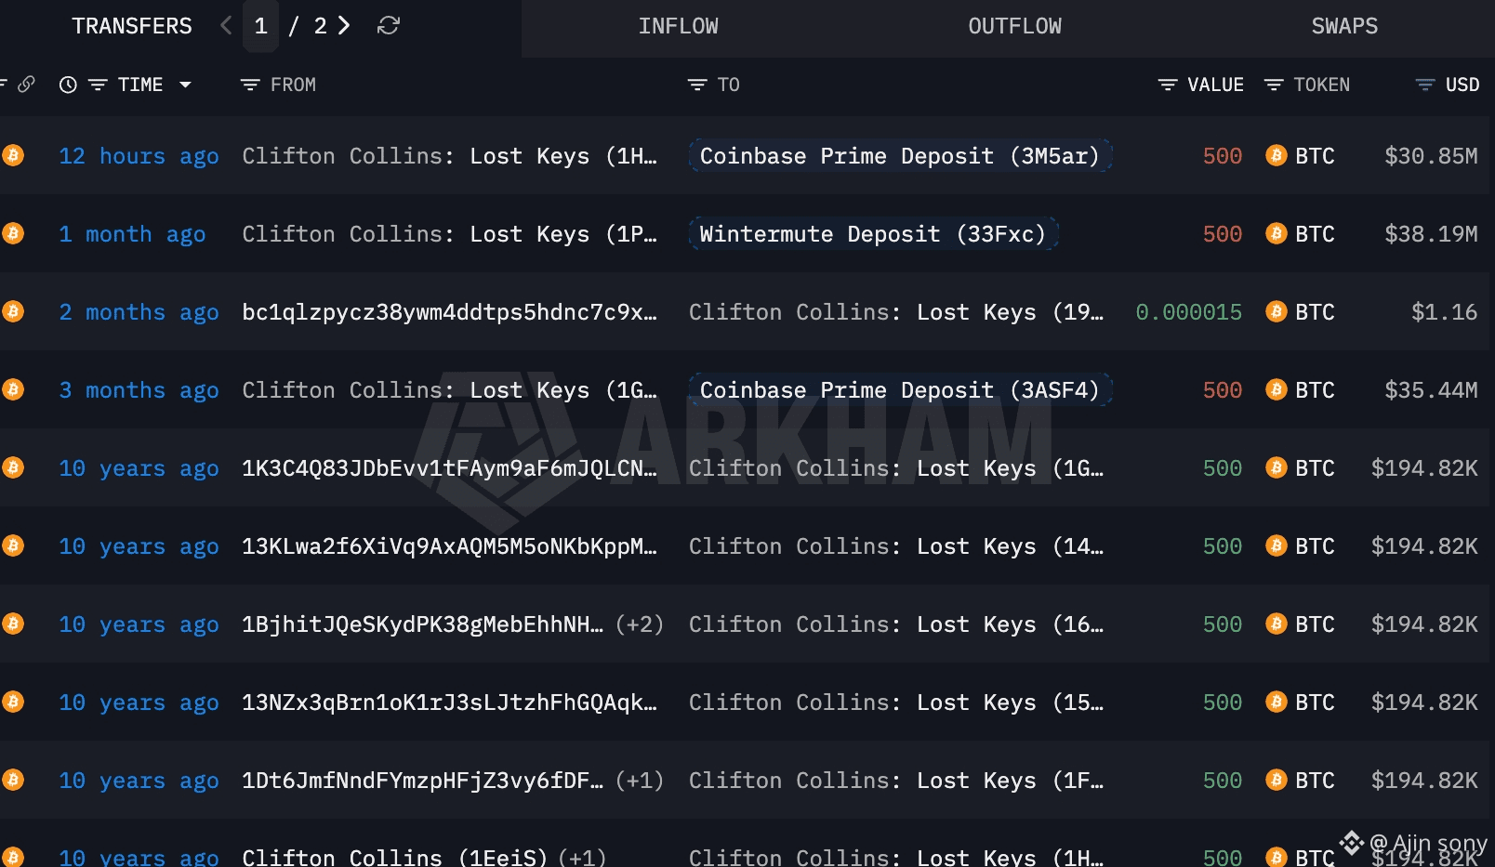Viewport: 1495px width, 867px height.
Task: Click the clock icon beside TIME
Action: [x=68, y=85]
